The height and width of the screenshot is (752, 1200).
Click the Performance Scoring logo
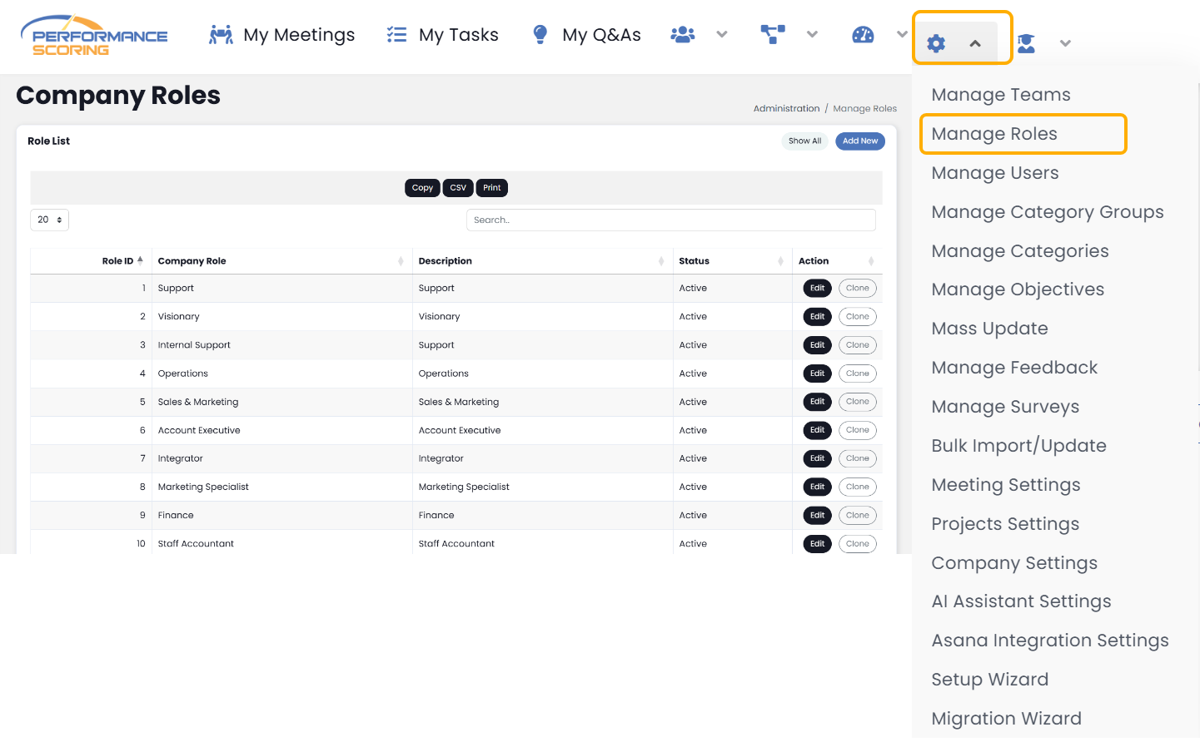tap(93, 36)
